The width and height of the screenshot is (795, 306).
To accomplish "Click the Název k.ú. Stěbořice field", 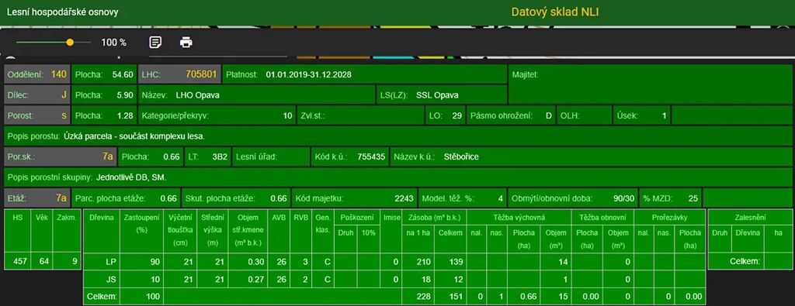I will [591, 156].
